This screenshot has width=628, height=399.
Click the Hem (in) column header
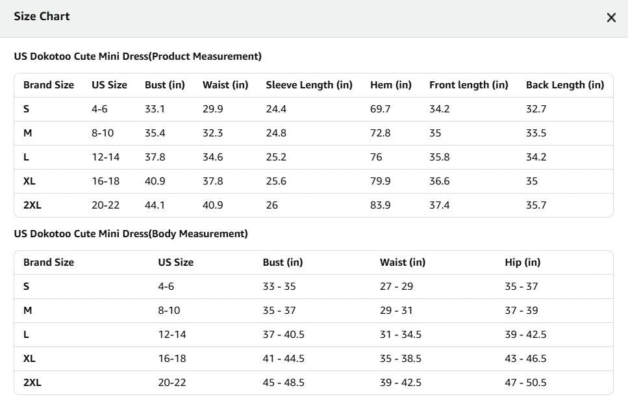click(x=390, y=85)
